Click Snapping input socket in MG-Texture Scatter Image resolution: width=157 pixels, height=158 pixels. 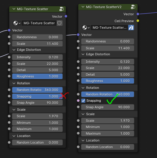pos(9,96)
